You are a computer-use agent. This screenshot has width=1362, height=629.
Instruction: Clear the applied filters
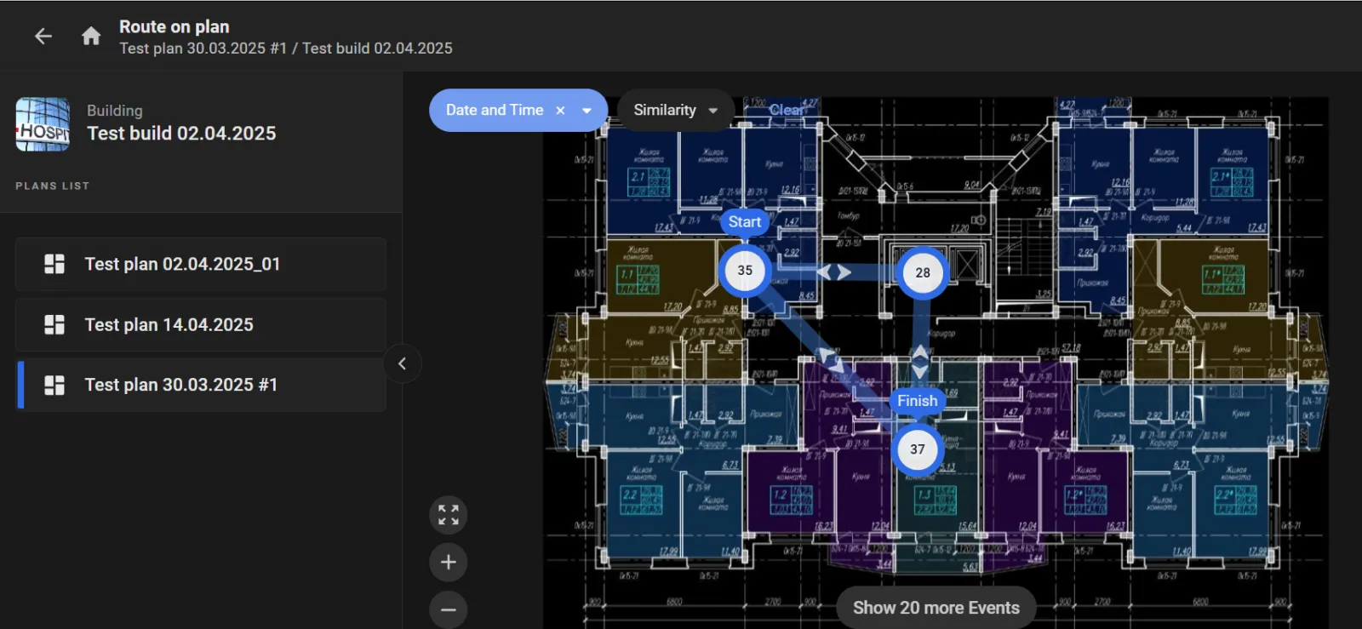click(786, 110)
